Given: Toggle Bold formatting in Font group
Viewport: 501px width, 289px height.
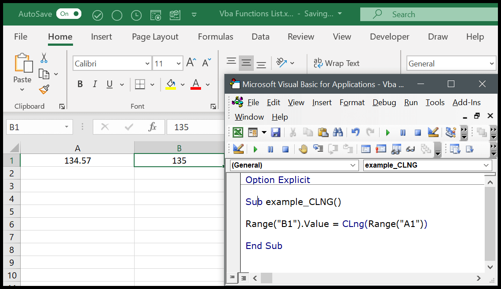Looking at the screenshot, I should (80, 84).
